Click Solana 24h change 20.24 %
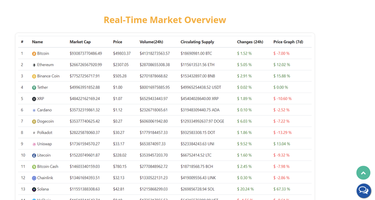The image size is (375, 200). 245,189
